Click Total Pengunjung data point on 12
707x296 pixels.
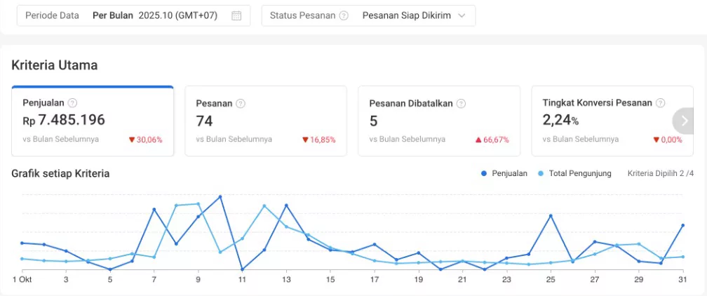264,206
